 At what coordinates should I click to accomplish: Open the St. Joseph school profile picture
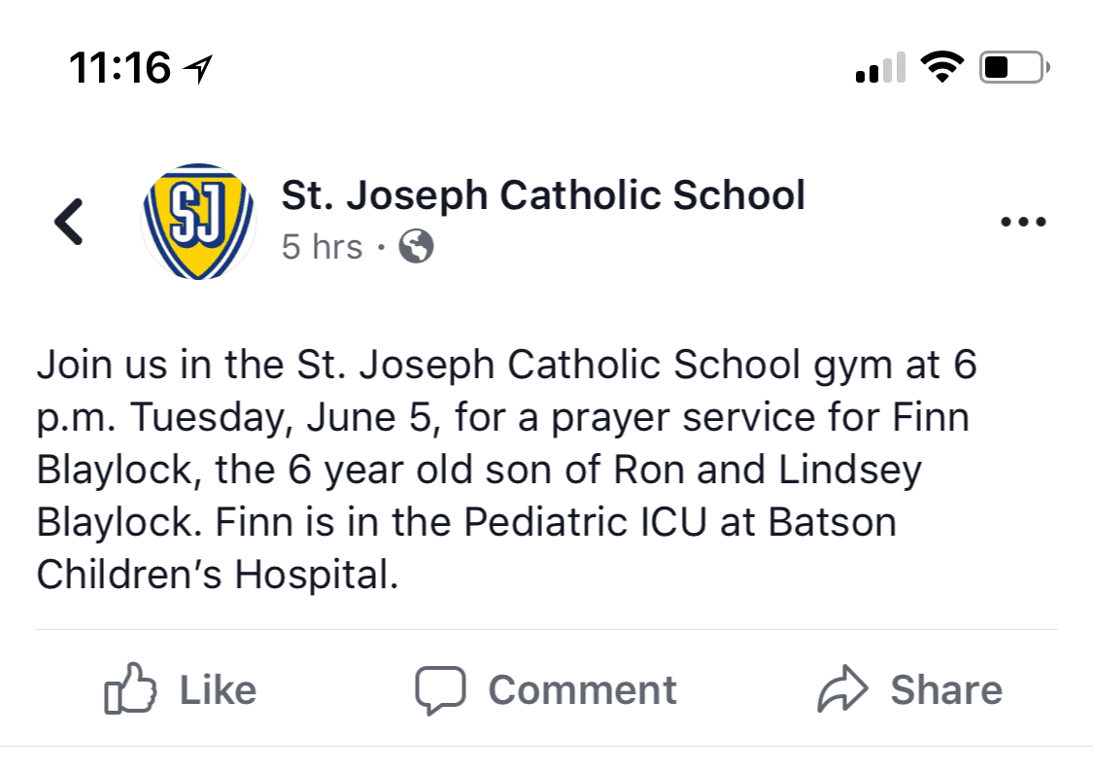click(x=198, y=221)
